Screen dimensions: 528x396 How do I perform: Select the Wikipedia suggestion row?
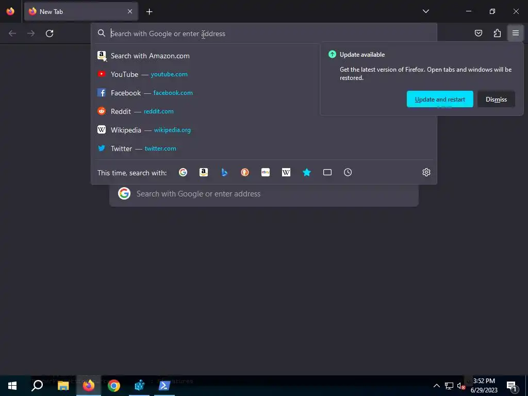(x=263, y=129)
